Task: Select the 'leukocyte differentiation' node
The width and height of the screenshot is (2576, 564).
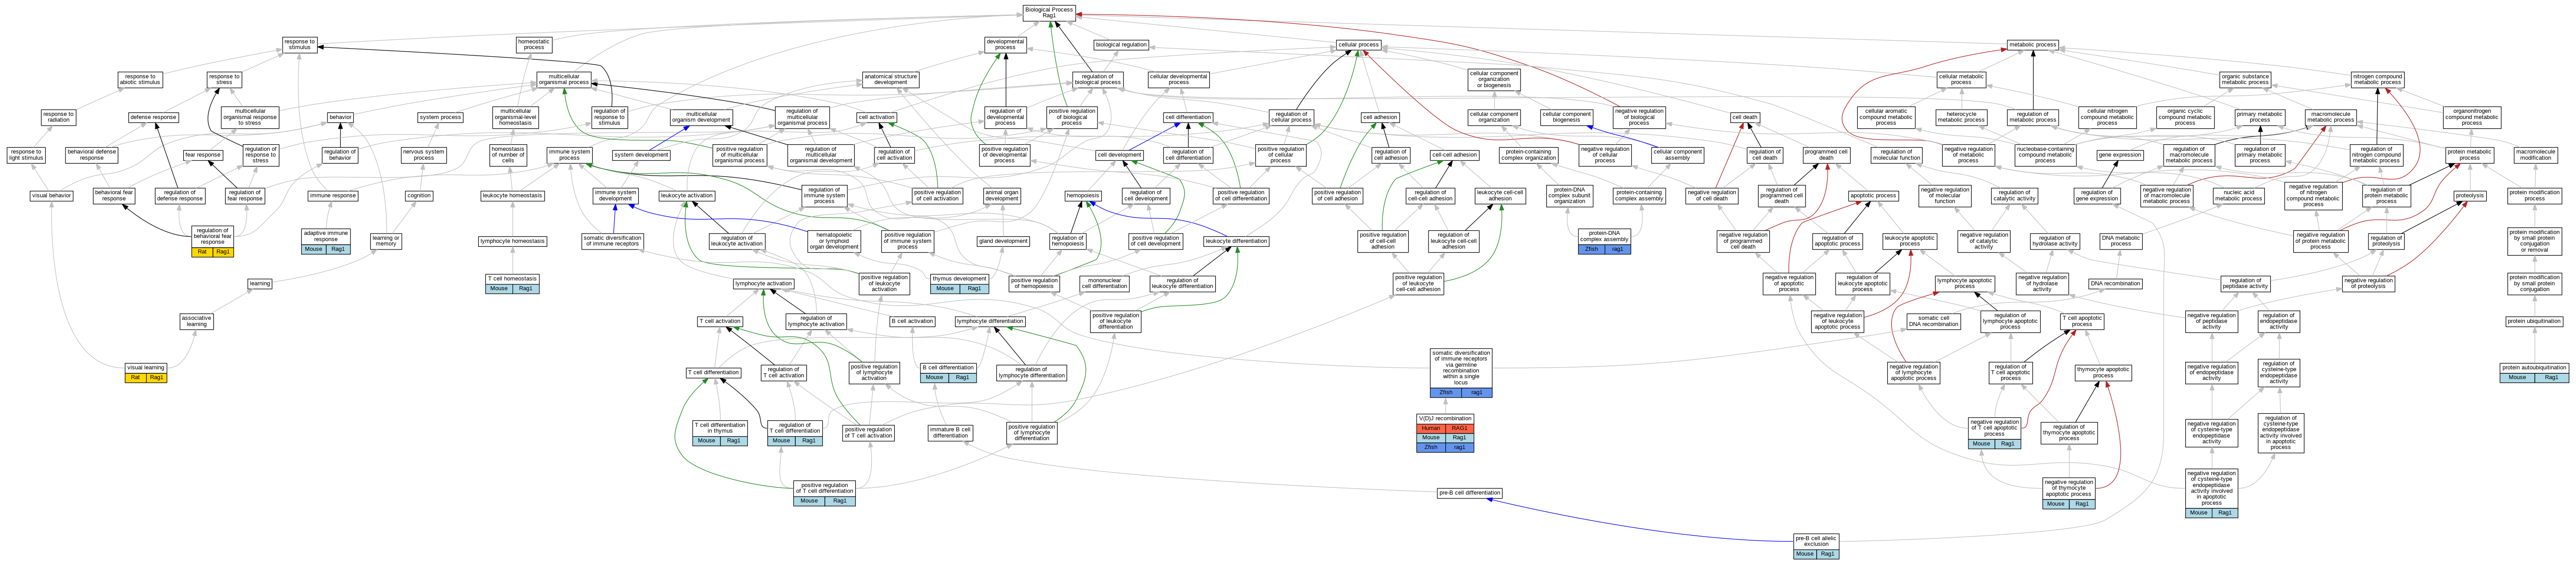Action: tap(1237, 241)
